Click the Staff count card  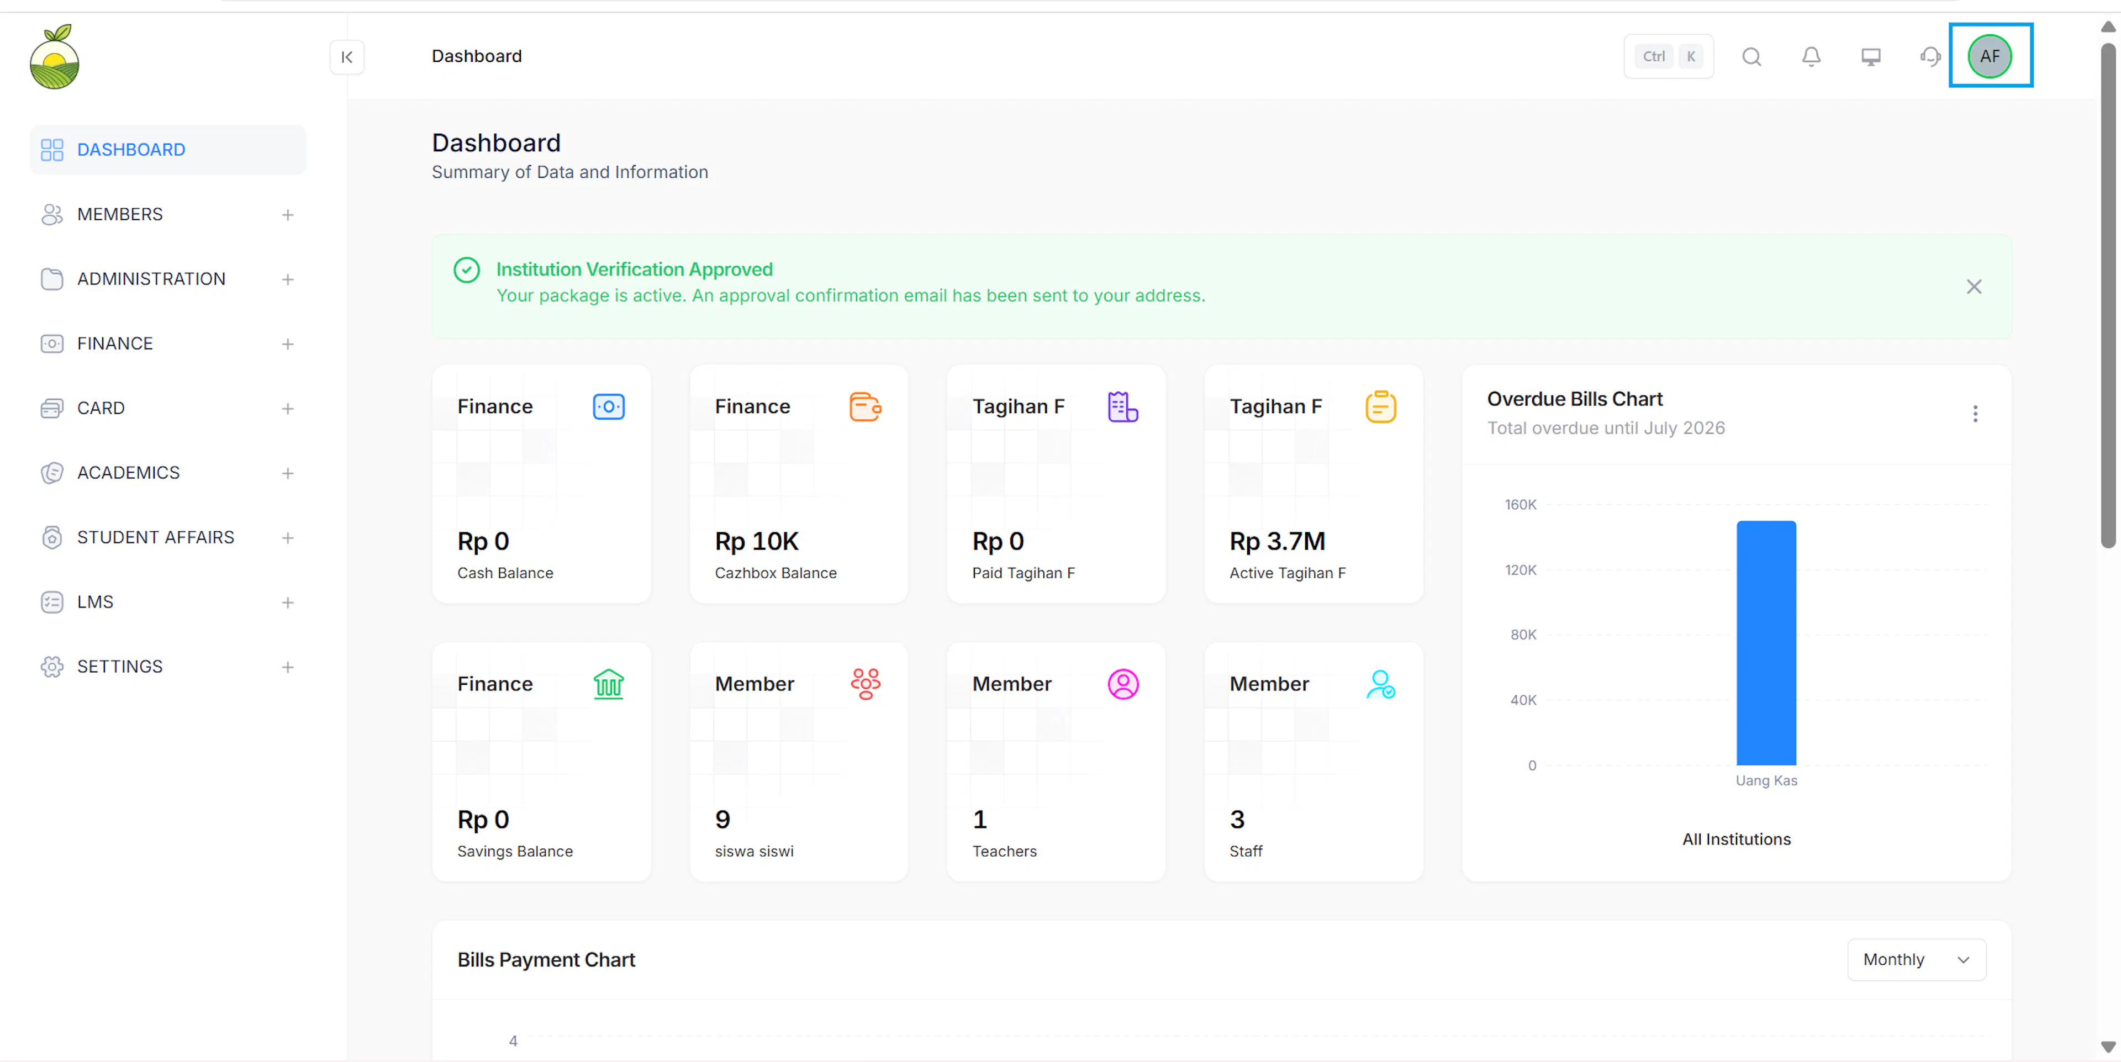(x=1313, y=762)
